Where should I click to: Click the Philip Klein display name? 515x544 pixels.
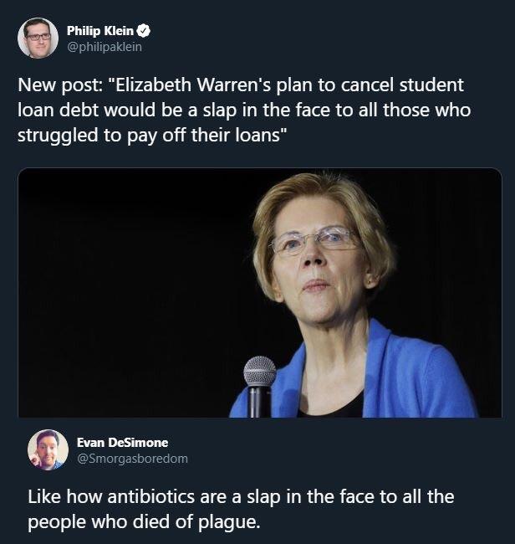(x=100, y=31)
